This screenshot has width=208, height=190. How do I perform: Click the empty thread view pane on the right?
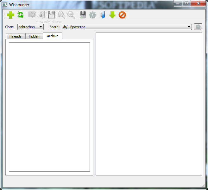149,104
